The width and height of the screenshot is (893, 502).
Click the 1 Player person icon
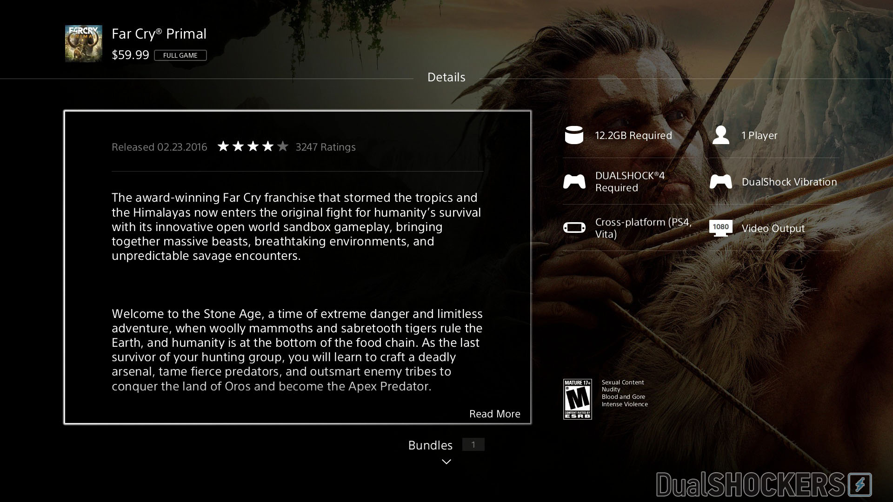tap(721, 135)
